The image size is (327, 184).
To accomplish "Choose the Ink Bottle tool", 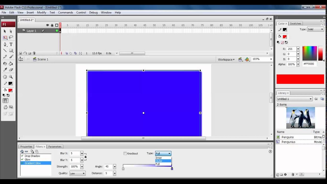I will click(5, 63).
